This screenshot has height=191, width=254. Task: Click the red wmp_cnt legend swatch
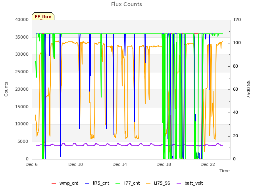[54, 184]
